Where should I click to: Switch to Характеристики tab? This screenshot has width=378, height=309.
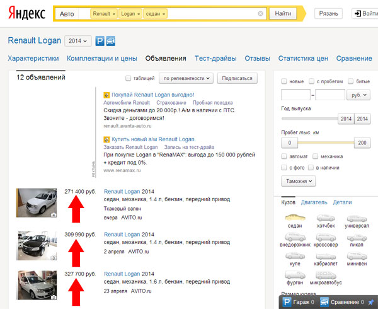[33, 59]
